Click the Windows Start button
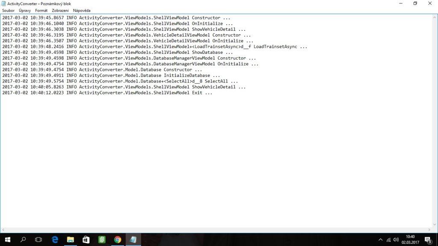 7,240
